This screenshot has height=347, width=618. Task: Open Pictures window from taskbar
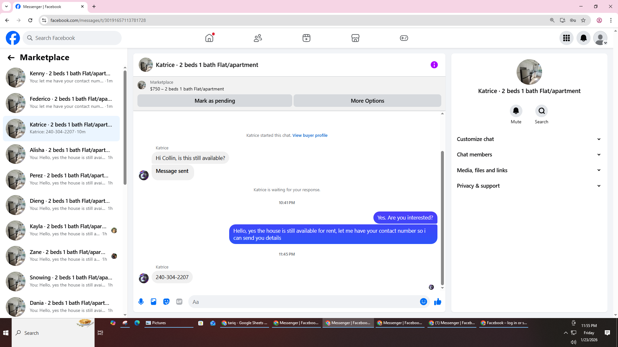[168, 323]
